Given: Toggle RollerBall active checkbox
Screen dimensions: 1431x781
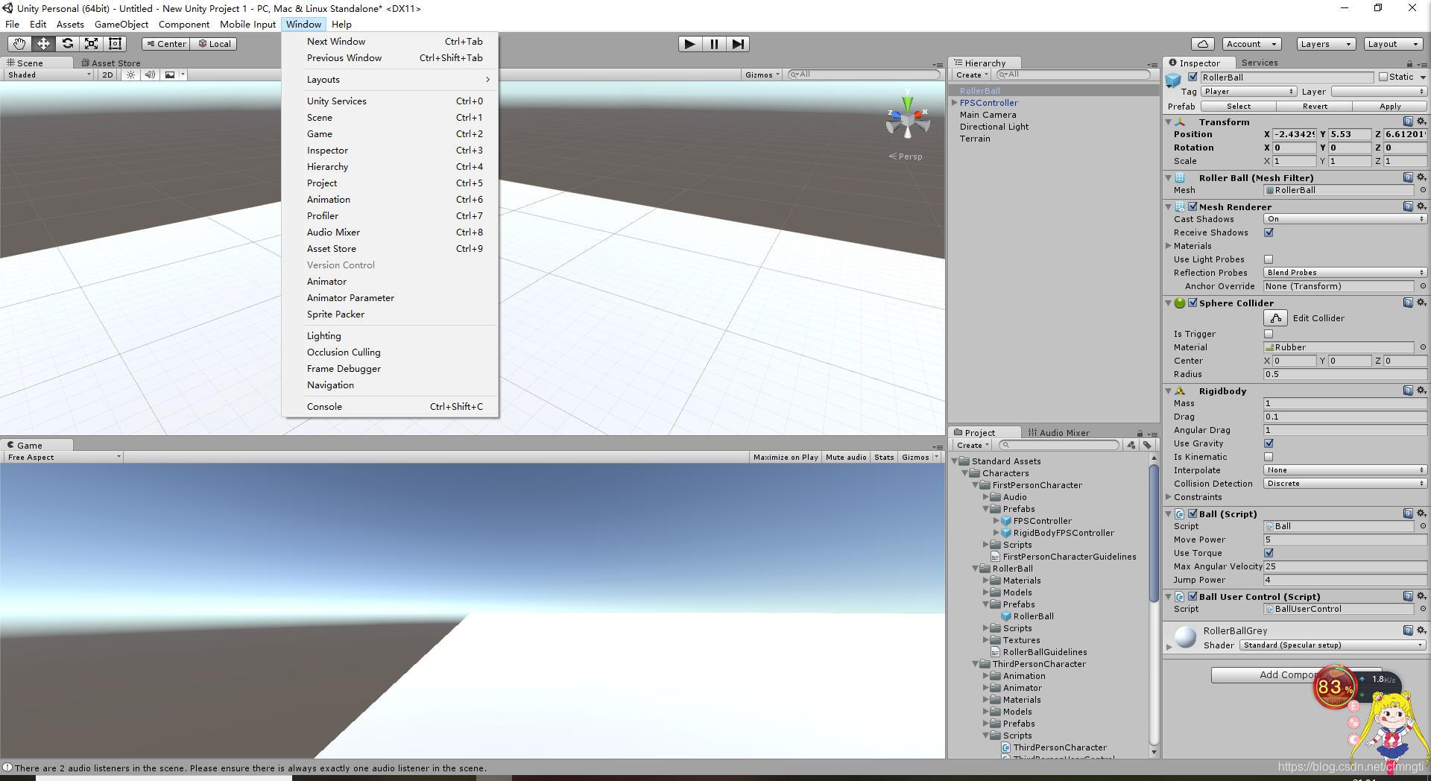Looking at the screenshot, I should 1192,78.
